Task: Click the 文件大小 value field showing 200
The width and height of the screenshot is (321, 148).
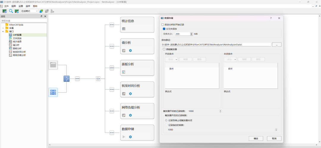Action: pyautogui.click(x=182, y=34)
